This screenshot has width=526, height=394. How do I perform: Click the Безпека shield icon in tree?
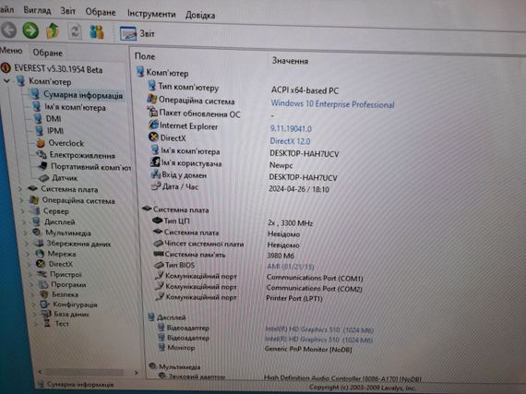tap(44, 294)
